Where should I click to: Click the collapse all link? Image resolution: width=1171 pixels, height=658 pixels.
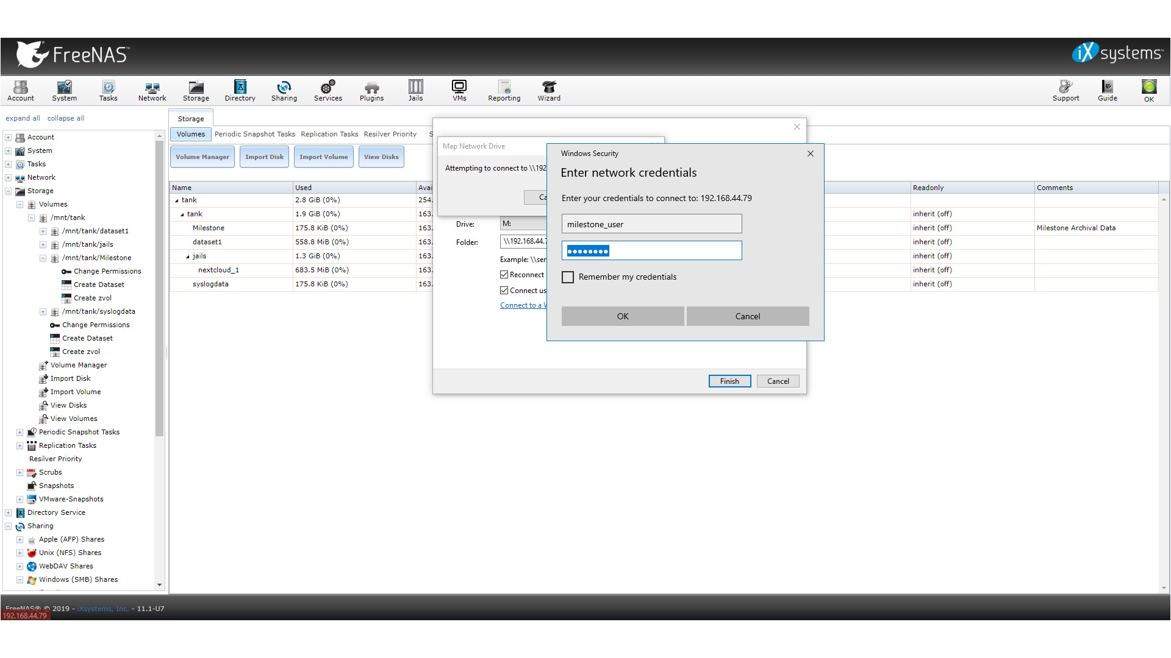click(x=66, y=118)
